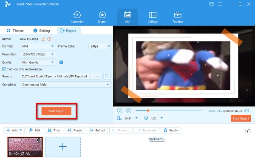The width and height of the screenshot is (255, 165).
Task: Click Start Export under the preview
Action: tap(241, 119)
